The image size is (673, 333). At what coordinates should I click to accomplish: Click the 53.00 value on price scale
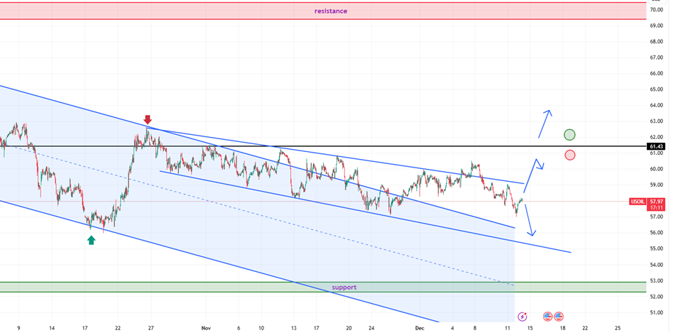coord(656,280)
